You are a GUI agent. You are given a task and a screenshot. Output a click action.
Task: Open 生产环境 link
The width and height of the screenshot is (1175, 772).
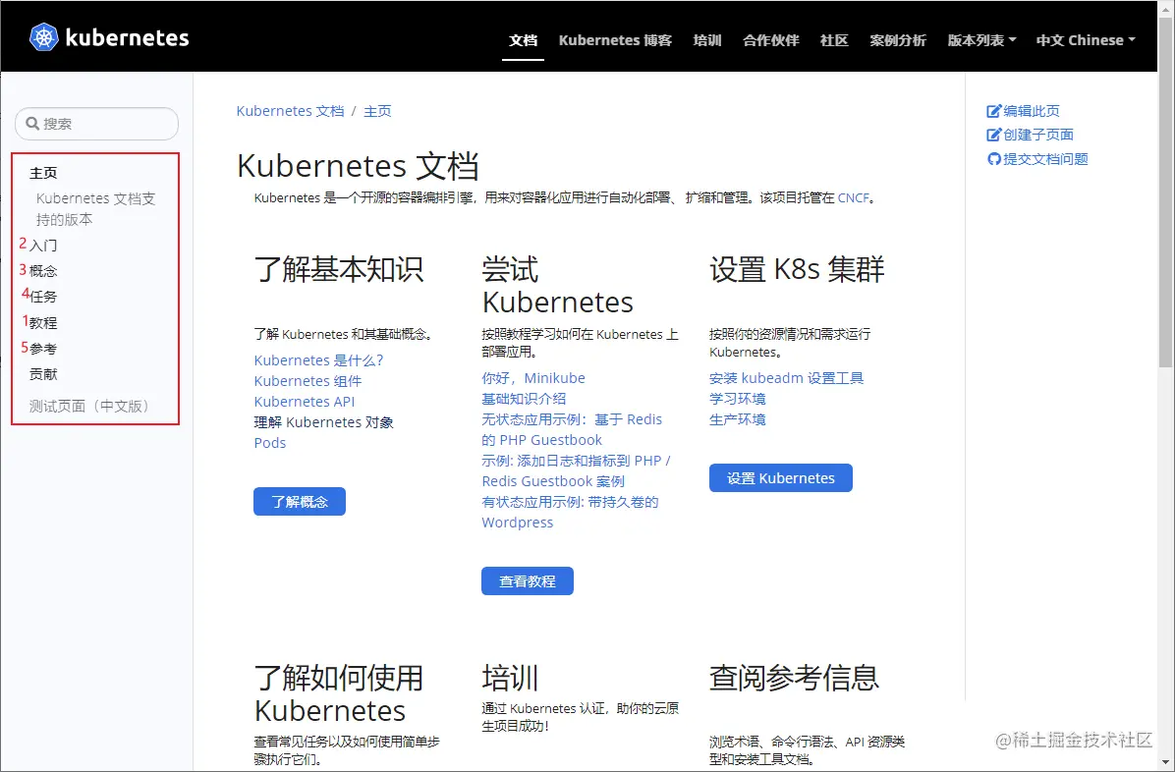(x=738, y=419)
